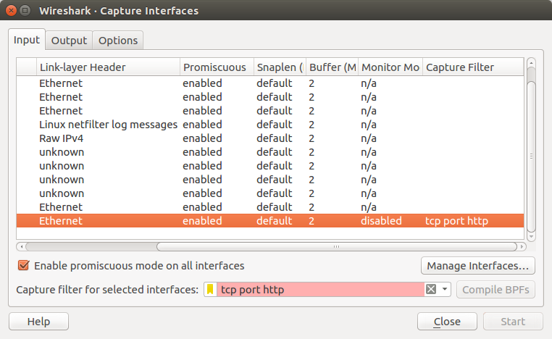This screenshot has height=339, width=552.
Task: Sort by Link-layer Header column
Action: click(108, 67)
